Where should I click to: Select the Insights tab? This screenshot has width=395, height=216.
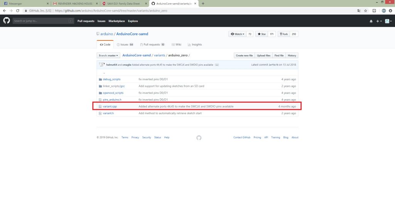tap(195, 45)
